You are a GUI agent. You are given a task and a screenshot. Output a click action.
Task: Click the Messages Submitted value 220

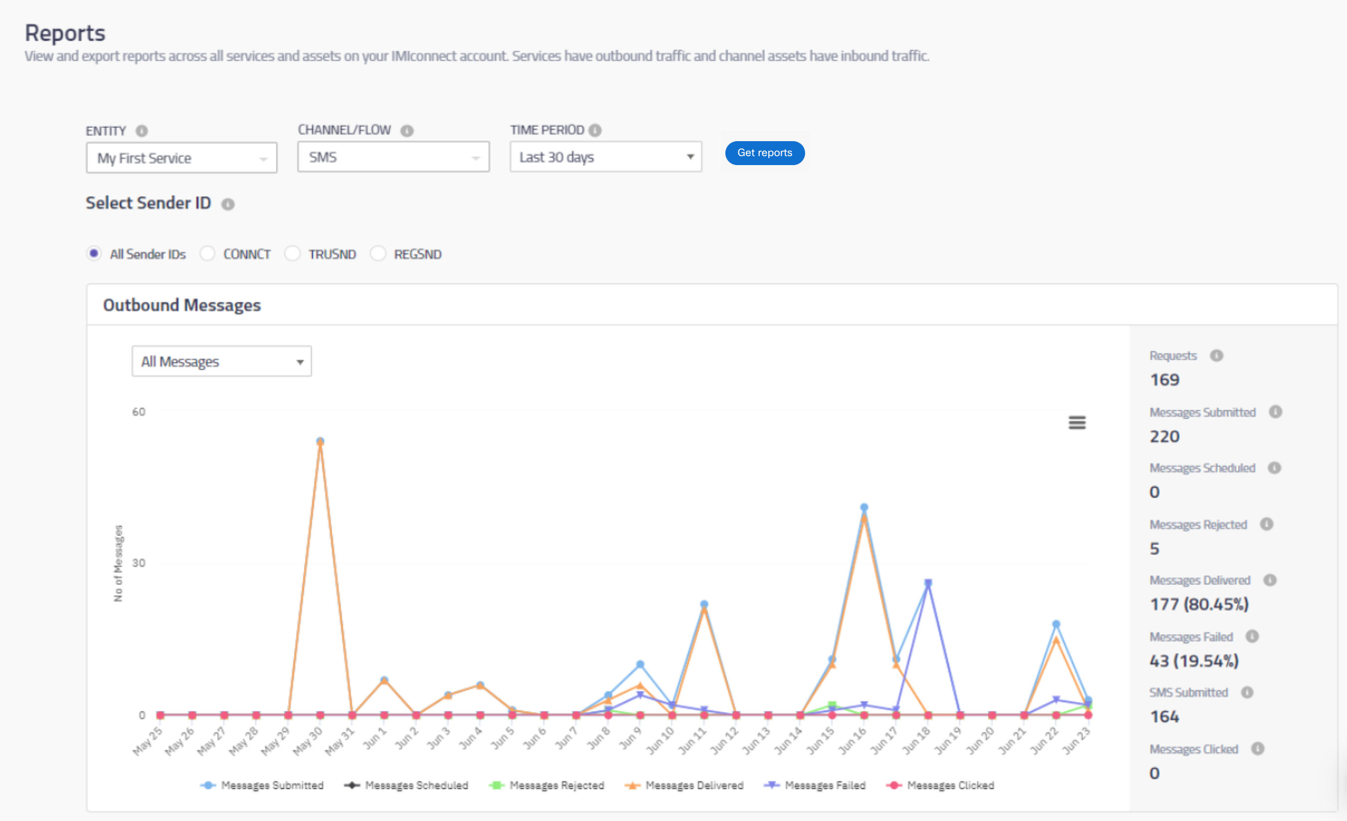[1165, 436]
